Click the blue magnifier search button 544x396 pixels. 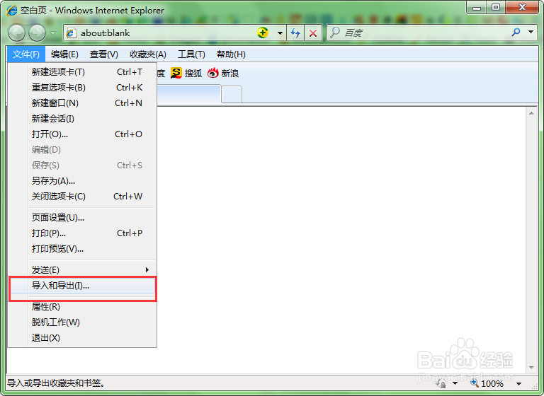point(516,33)
